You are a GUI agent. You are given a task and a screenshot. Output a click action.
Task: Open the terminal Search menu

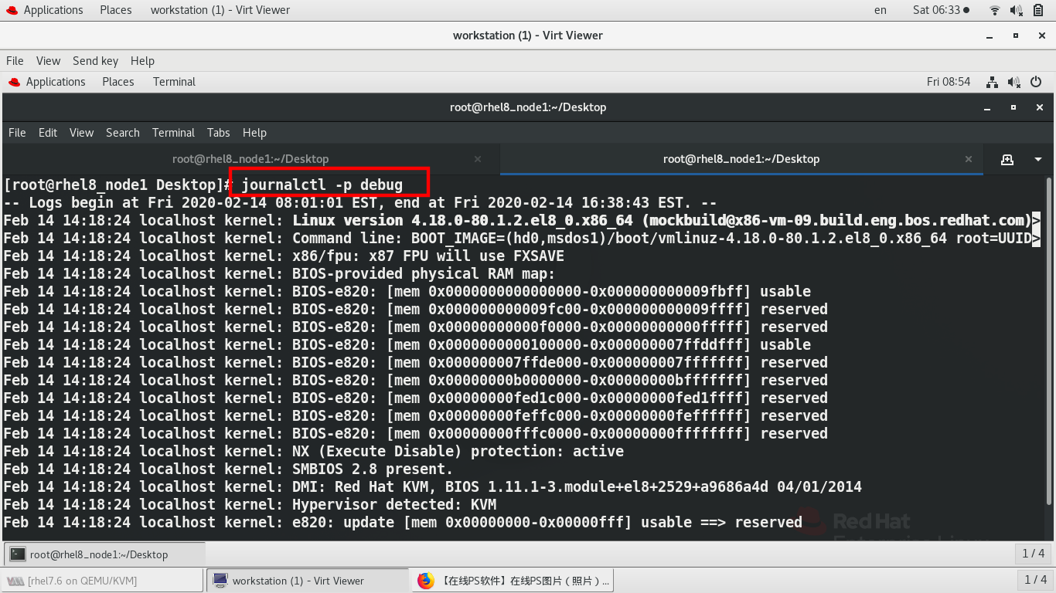click(123, 133)
